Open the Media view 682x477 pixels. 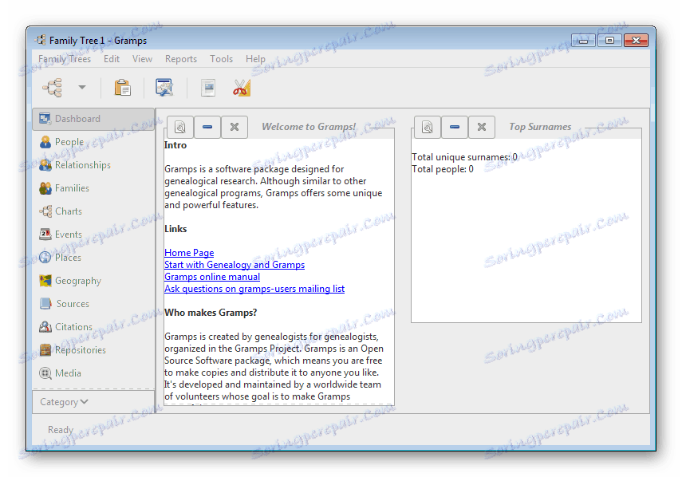coord(60,373)
